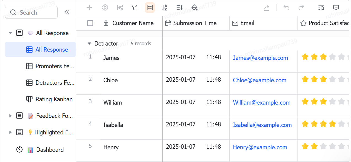Image resolution: width=351 pixels, height=162 pixels.
Task: Switch to Detractors Feedback view
Action: pos(50,83)
